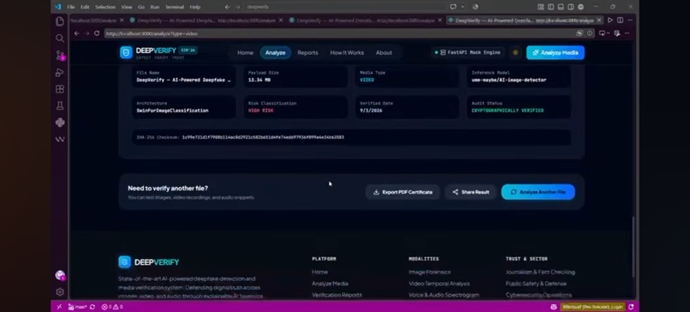Expand the chat dropdown arrow in title bar
This screenshot has height=312, width=690.
[462, 7]
